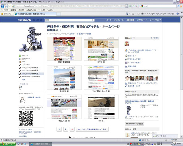This screenshot has height=146, width=183.
Task: Click the Facebook 検索 search field
Action: [69, 20]
